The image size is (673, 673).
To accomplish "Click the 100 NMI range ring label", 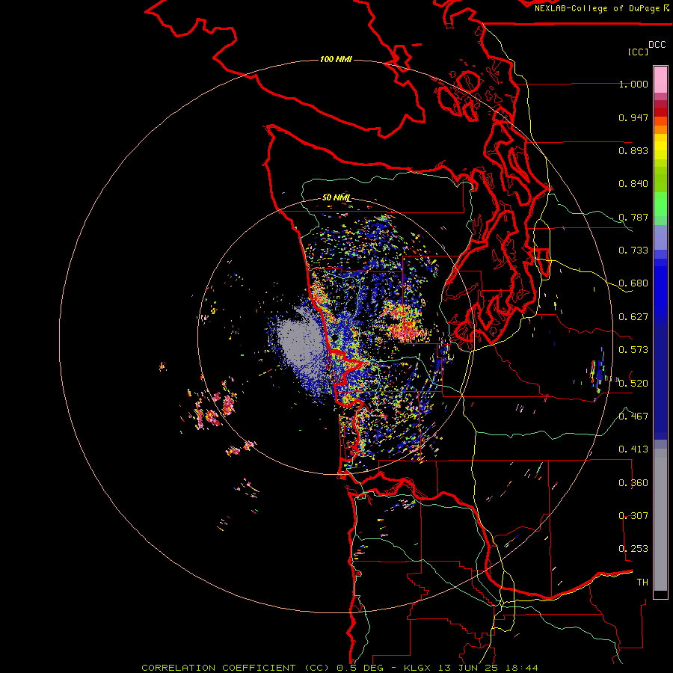I will tap(336, 59).
